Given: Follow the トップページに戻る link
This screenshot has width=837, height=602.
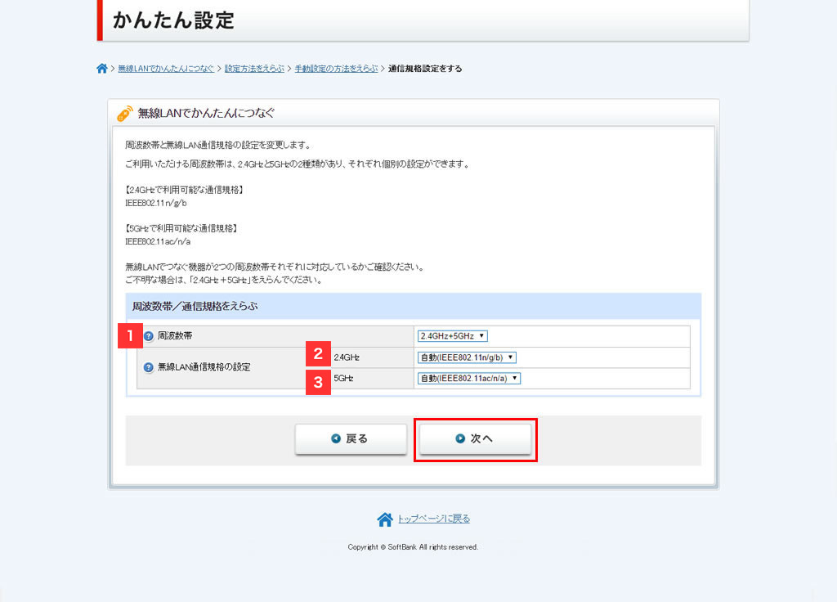Looking at the screenshot, I should point(433,519).
